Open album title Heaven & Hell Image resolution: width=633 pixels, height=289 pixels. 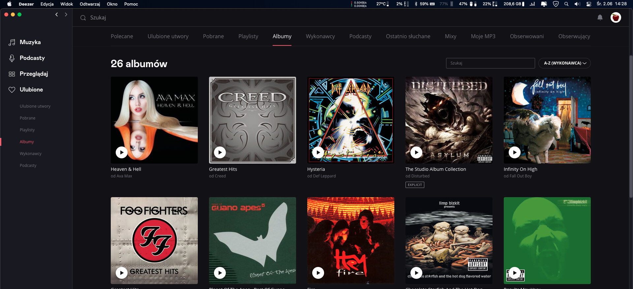tap(126, 169)
